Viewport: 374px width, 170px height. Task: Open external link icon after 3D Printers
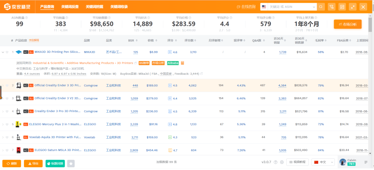click(135, 63)
